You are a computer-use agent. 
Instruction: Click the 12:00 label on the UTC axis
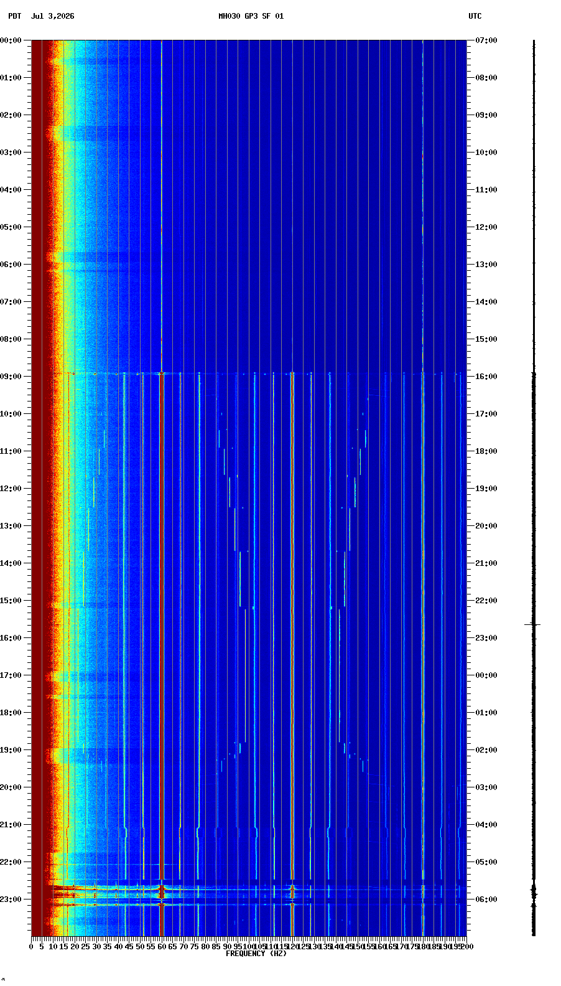click(x=486, y=227)
